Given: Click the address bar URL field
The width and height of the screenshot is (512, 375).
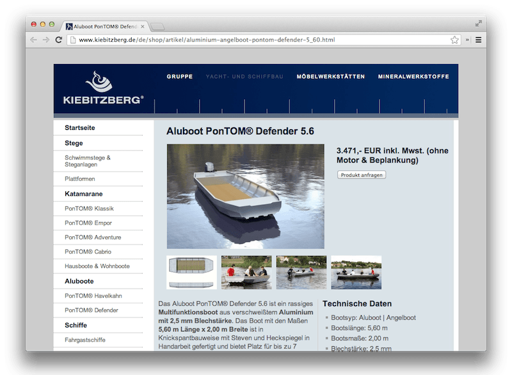Looking at the screenshot, I should point(256,40).
